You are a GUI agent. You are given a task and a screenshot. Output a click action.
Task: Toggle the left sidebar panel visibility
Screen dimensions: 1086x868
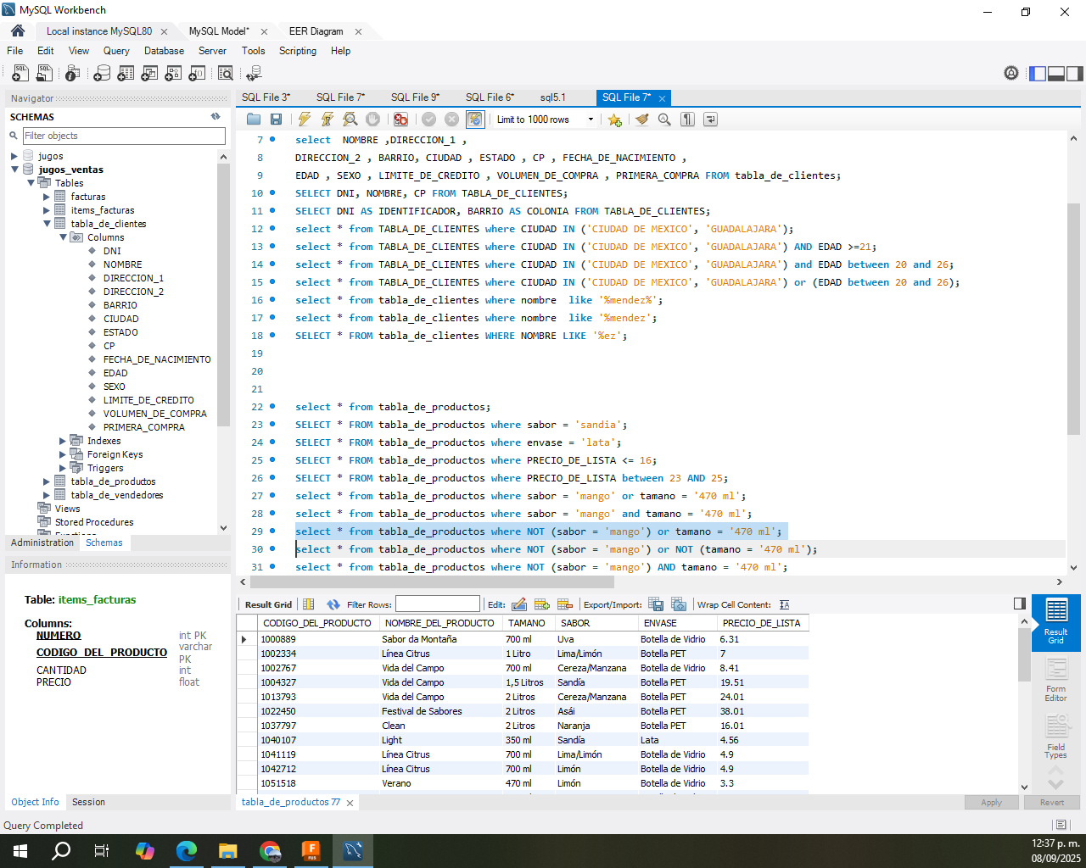tap(1038, 74)
